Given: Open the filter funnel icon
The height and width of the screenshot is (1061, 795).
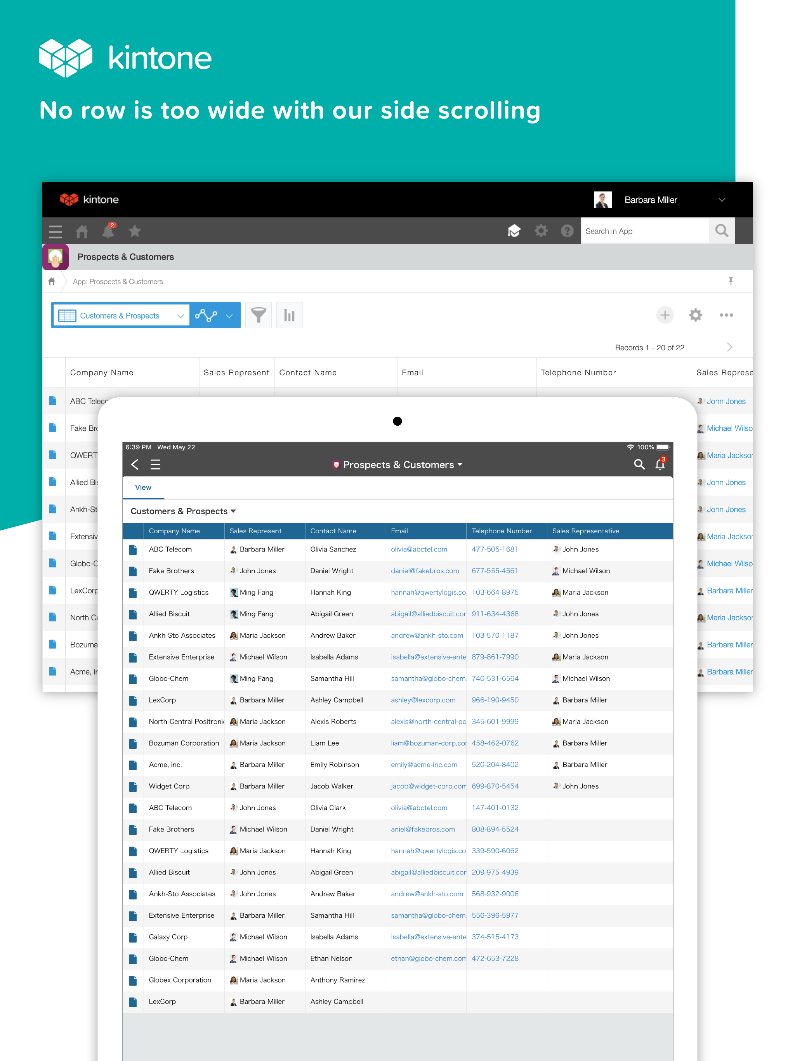Looking at the screenshot, I should [x=258, y=315].
